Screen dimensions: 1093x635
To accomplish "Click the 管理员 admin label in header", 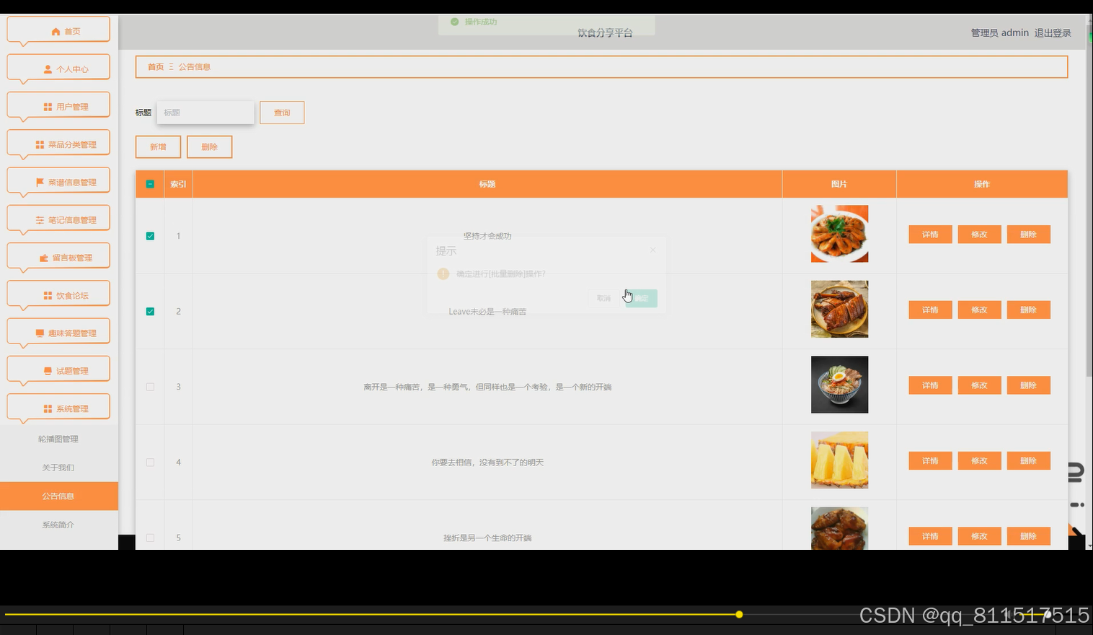I will point(999,32).
